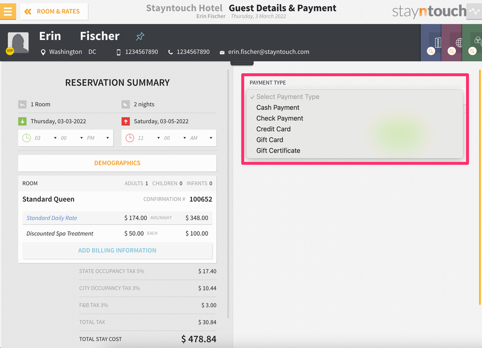Click the Standard Queen room name
This screenshot has width=482, height=348.
48,199
